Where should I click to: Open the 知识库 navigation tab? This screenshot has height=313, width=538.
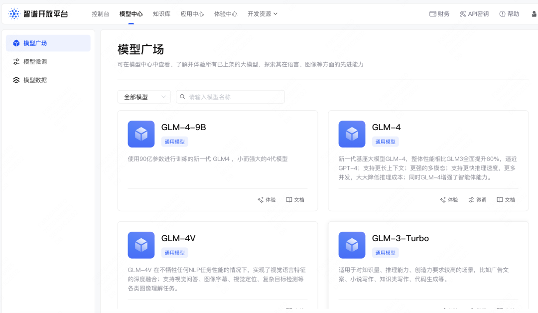[x=161, y=14]
